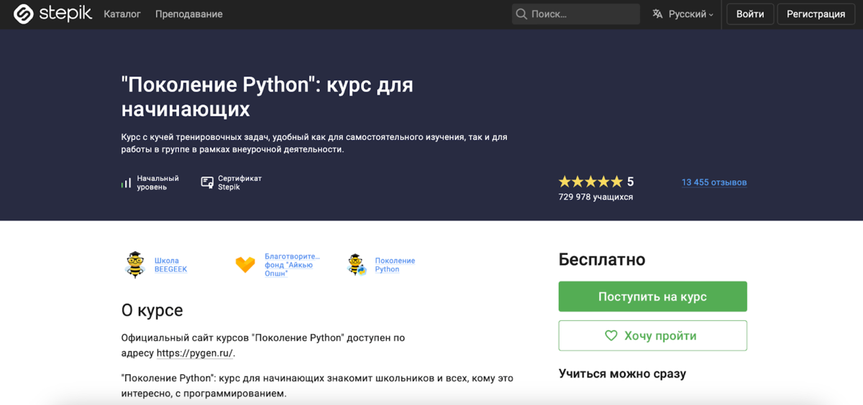Click the BEEGEEK school bee avatar
This screenshot has width=863, height=405.
click(x=135, y=265)
